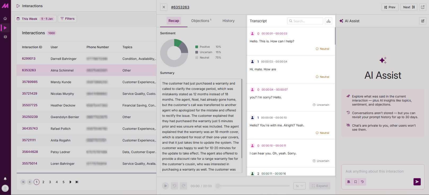Image resolution: width=429 pixels, height=195 pixels.
Task: Focus the transcript search field
Action: pyautogui.click(x=305, y=21)
